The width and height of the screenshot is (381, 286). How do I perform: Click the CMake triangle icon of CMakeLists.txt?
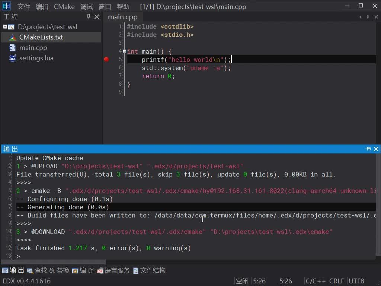12,38
